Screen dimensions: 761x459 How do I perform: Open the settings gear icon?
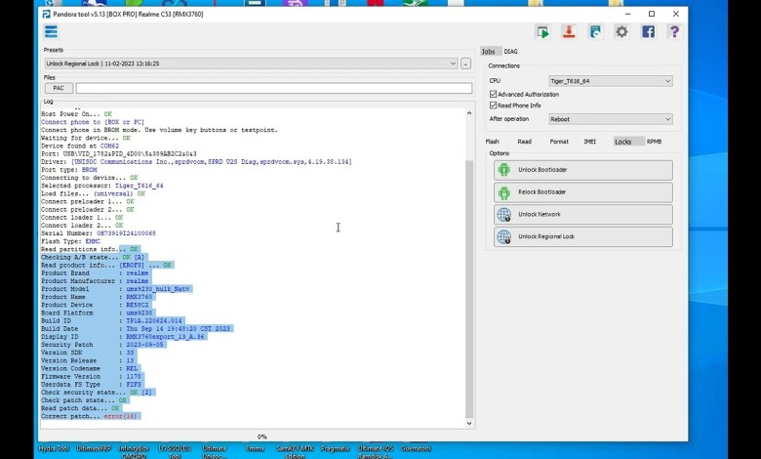click(621, 32)
